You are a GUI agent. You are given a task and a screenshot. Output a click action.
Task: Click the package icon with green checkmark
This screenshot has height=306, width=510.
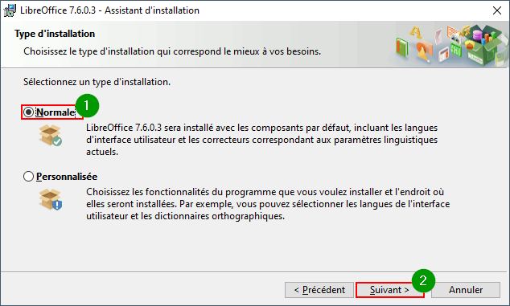[51, 135]
